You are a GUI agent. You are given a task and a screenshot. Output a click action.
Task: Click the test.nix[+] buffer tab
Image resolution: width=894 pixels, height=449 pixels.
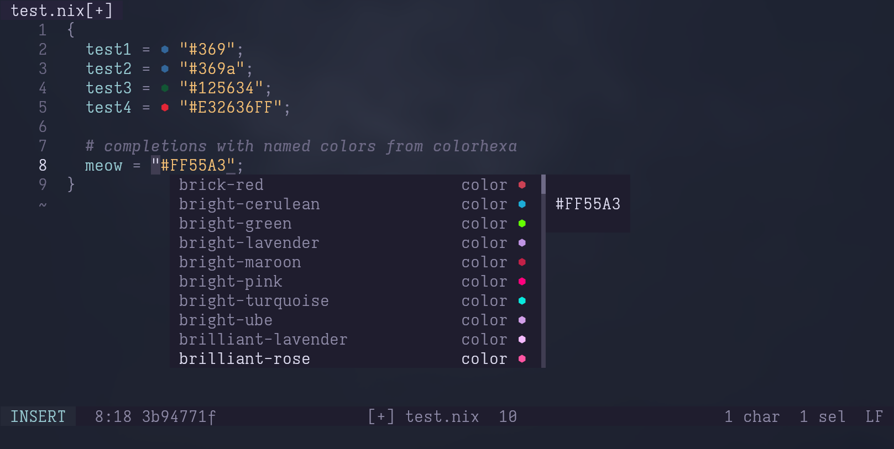(x=61, y=10)
